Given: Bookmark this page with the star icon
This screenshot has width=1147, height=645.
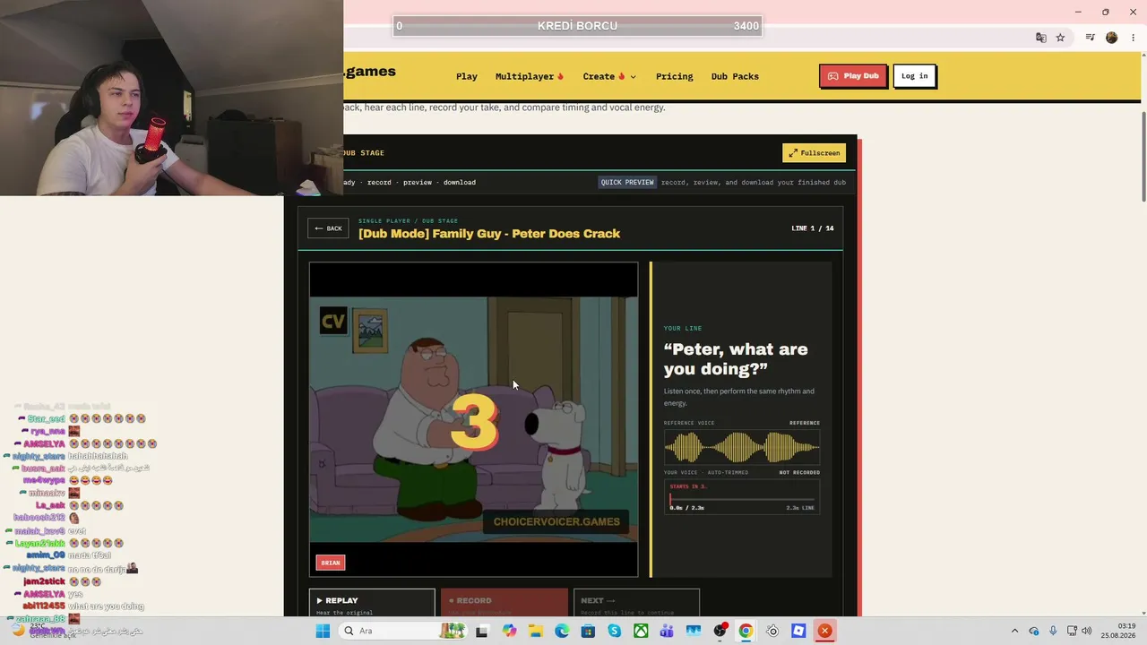Looking at the screenshot, I should pyautogui.click(x=1060, y=38).
